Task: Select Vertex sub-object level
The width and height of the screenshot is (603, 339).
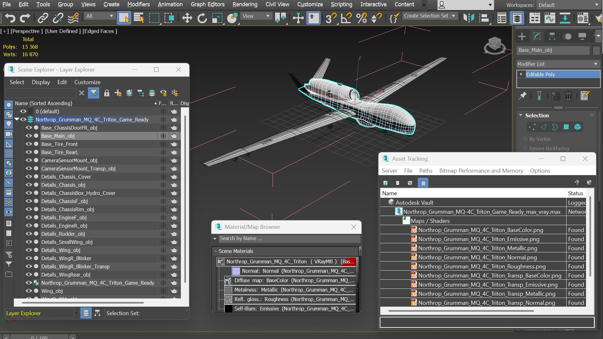Action: [532, 127]
